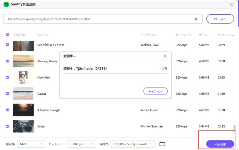The height and width of the screenshot is (150, 239).
Task: Select the Howthian album thumbnail
Action: (23, 77)
